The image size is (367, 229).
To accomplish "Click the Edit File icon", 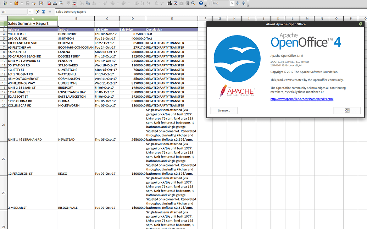I will (x=41, y=3).
